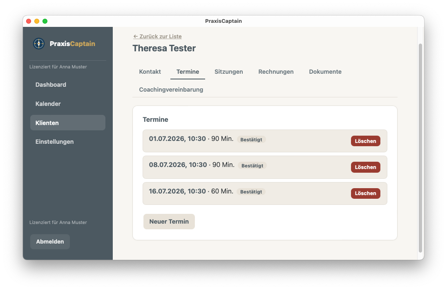The width and height of the screenshot is (447, 290).
Task: Click the PraxisCaptain brand name in the sidebar
Action: tap(72, 44)
